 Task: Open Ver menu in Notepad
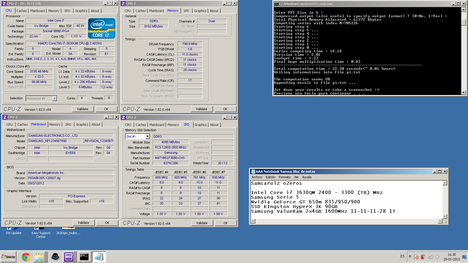pyautogui.click(x=296, y=177)
